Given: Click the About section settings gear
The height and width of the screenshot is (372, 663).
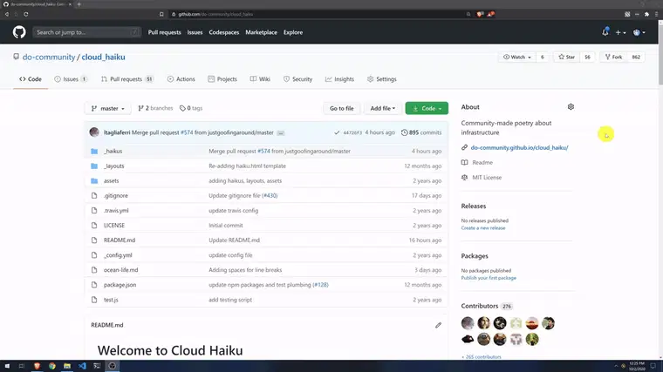Looking at the screenshot, I should (x=571, y=107).
